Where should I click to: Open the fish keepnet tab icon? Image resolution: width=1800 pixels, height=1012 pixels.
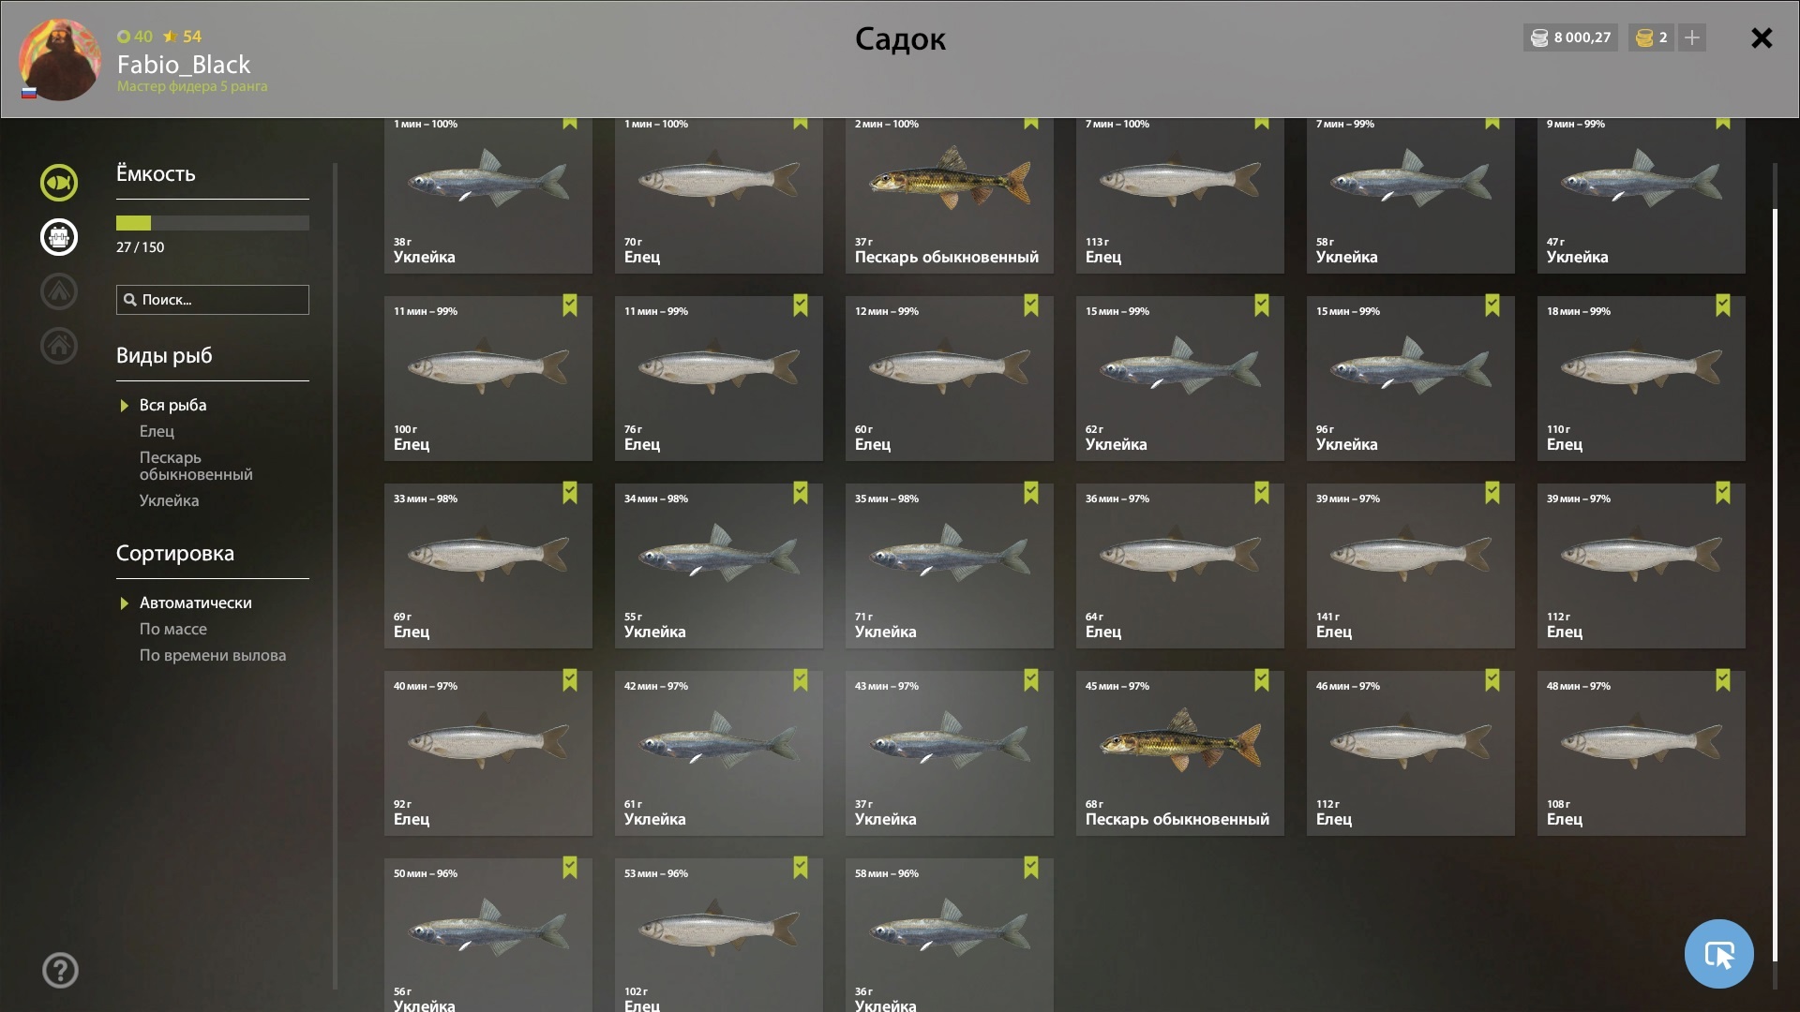pyautogui.click(x=58, y=182)
